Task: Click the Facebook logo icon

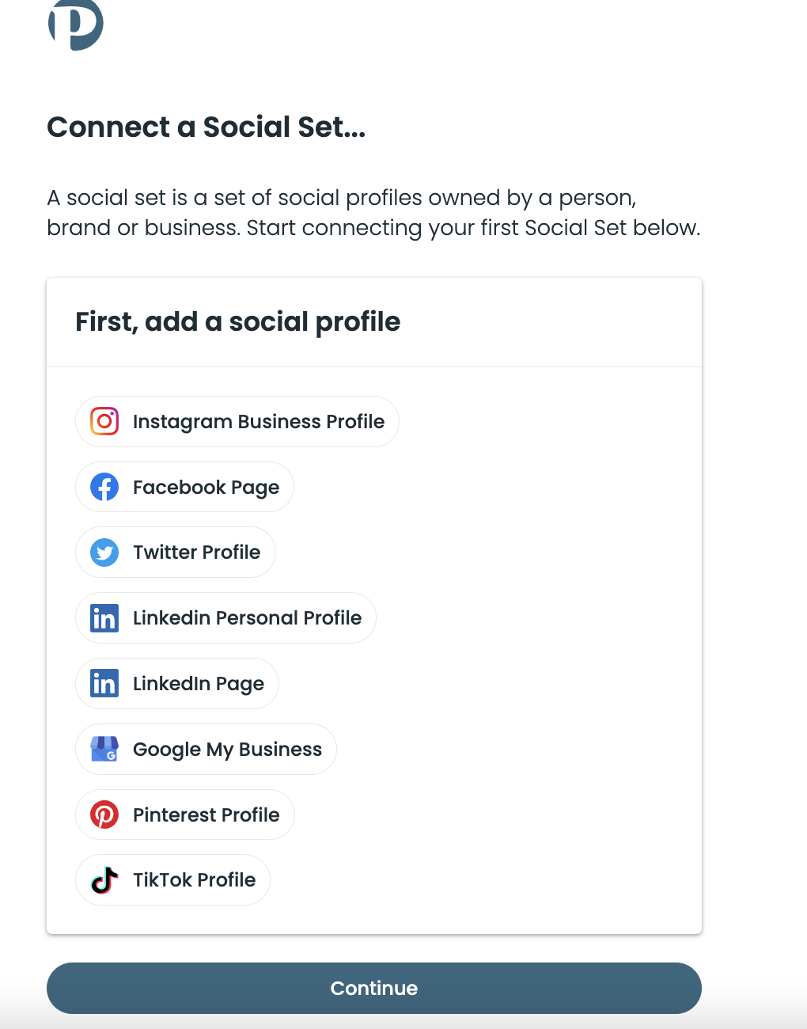Action: click(x=104, y=487)
